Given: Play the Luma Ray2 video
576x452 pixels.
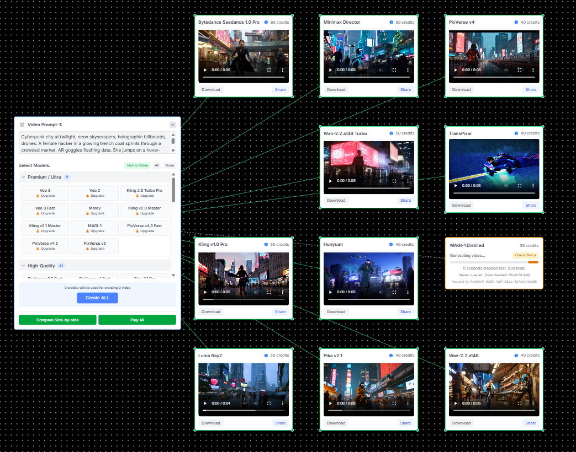Looking at the screenshot, I should click(205, 403).
